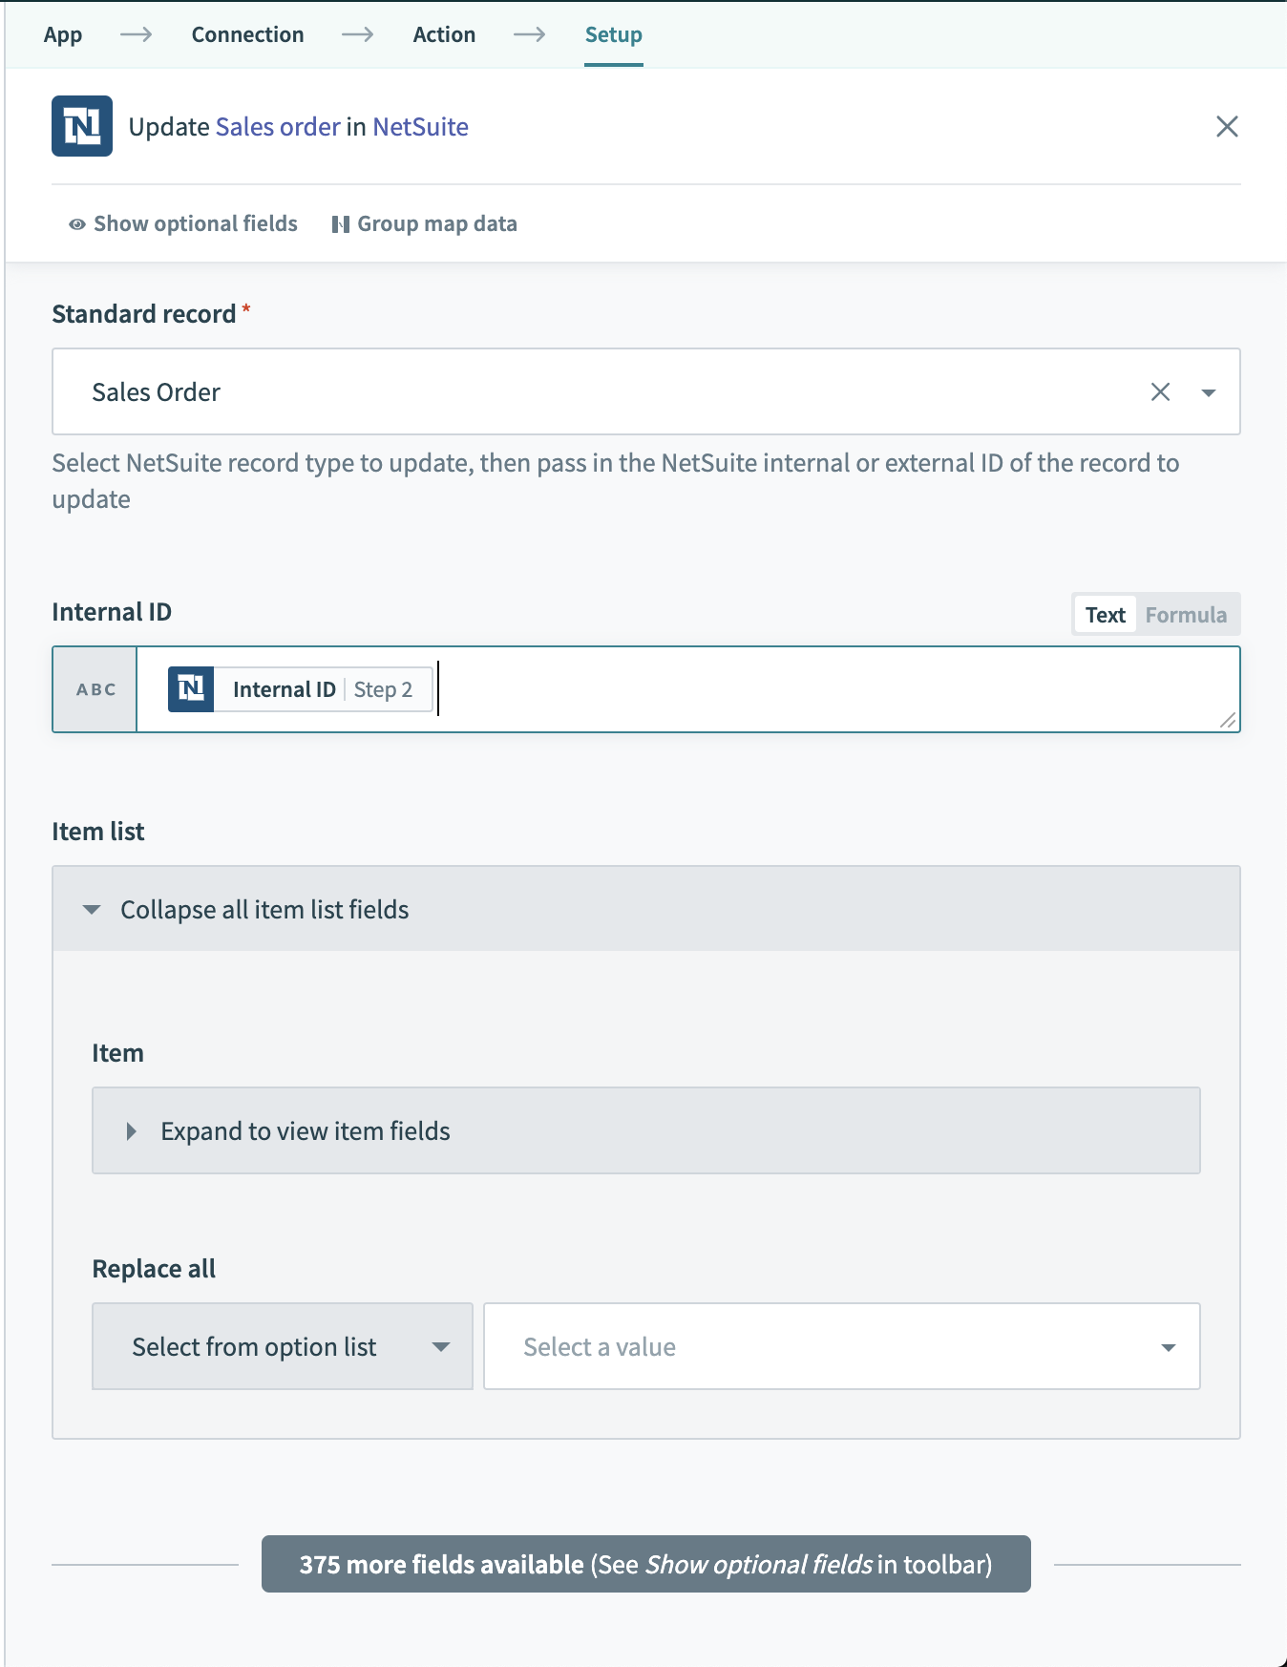Click the NetSuite icon in the Internal ID pill
The height and width of the screenshot is (1667, 1287).
pyautogui.click(x=192, y=688)
